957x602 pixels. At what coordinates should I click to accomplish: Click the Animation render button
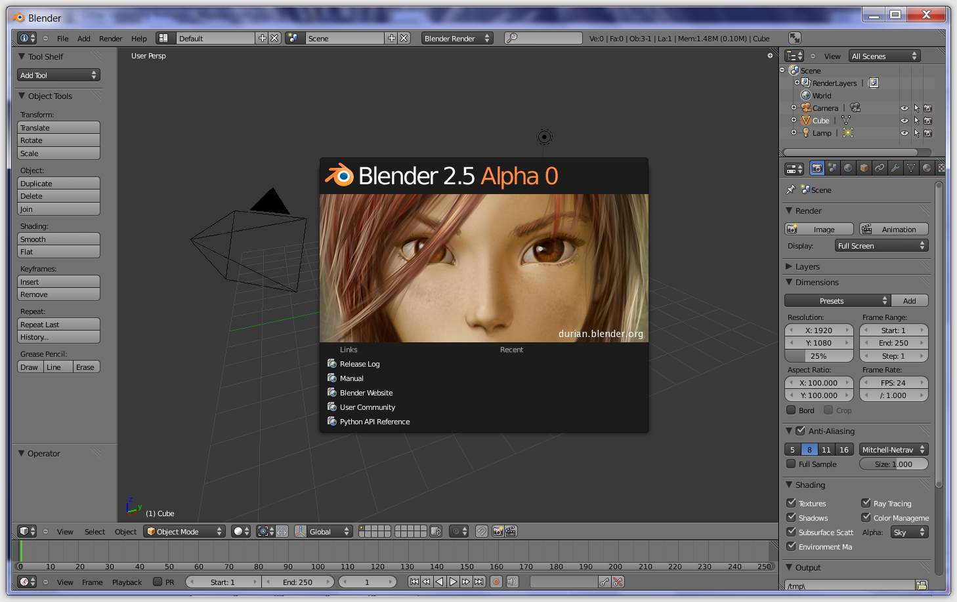click(x=893, y=229)
